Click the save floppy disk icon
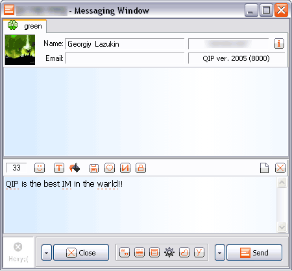The width and height of the screenshot is (292, 271). 94,168
